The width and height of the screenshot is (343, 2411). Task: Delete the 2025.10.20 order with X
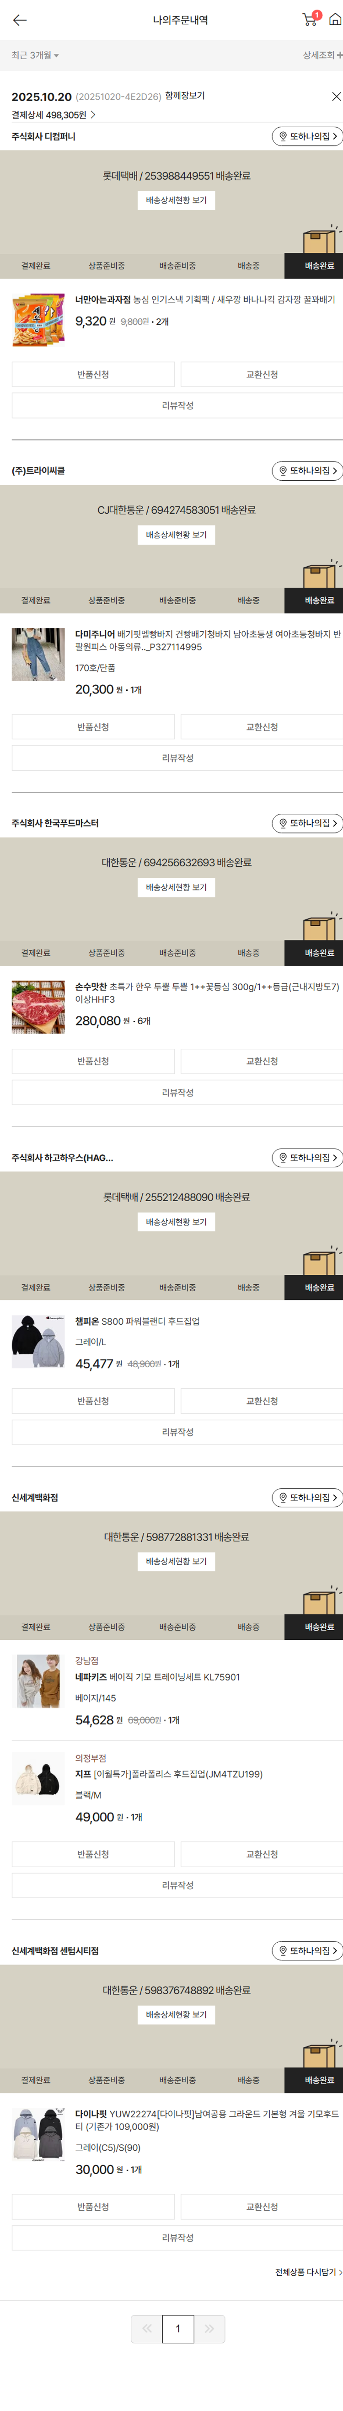click(x=336, y=97)
